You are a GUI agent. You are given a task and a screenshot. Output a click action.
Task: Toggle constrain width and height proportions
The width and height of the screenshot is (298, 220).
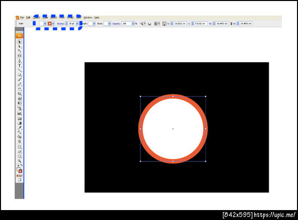click(x=231, y=24)
